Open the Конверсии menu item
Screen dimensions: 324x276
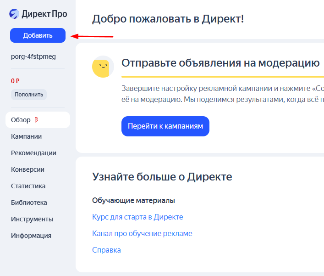(27, 169)
